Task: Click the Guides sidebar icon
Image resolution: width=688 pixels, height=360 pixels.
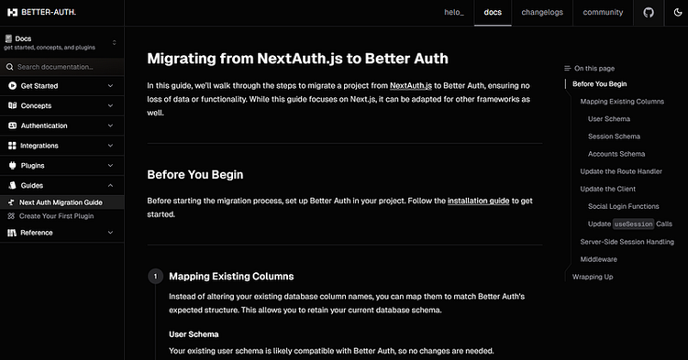Action: (12, 185)
